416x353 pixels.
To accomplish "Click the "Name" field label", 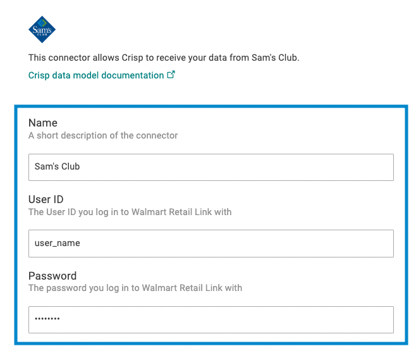I will click(x=43, y=123).
